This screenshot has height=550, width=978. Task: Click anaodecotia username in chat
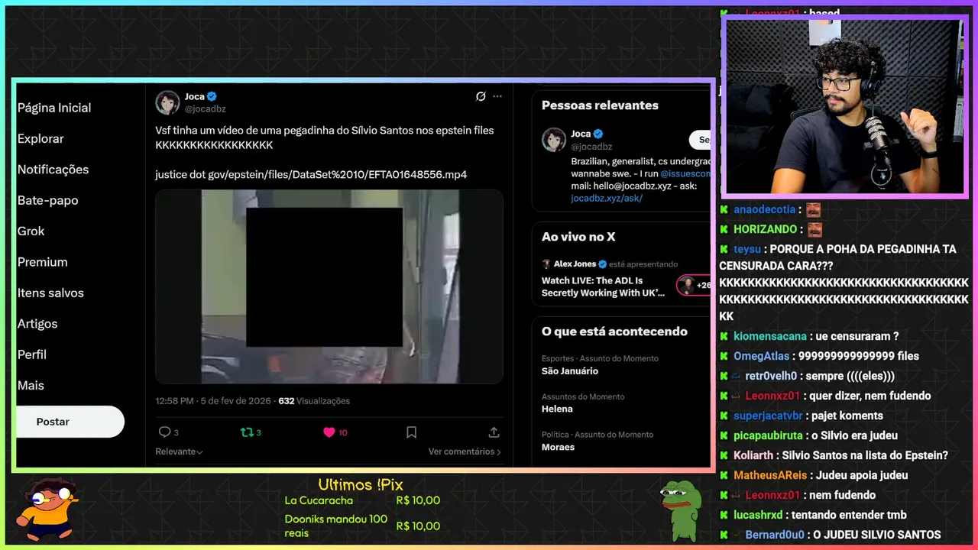(766, 209)
